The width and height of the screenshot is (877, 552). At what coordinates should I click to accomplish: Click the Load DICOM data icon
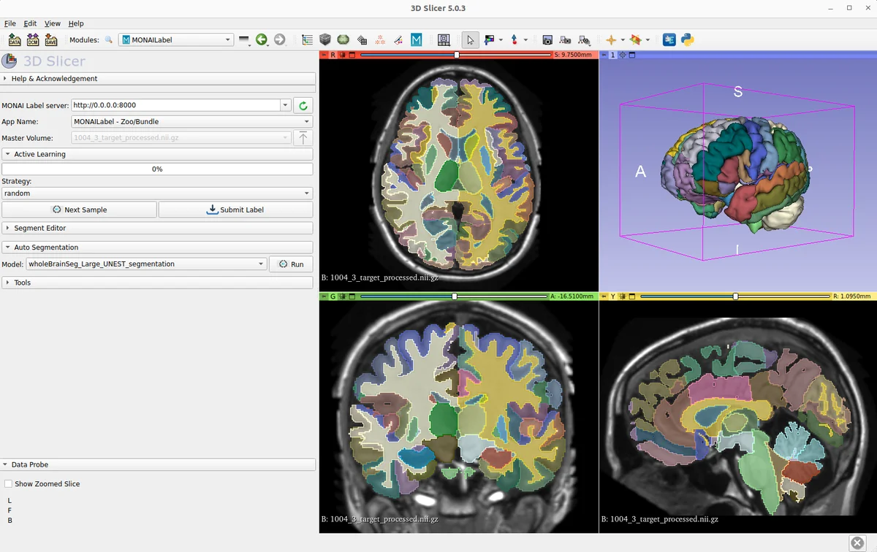(x=33, y=40)
